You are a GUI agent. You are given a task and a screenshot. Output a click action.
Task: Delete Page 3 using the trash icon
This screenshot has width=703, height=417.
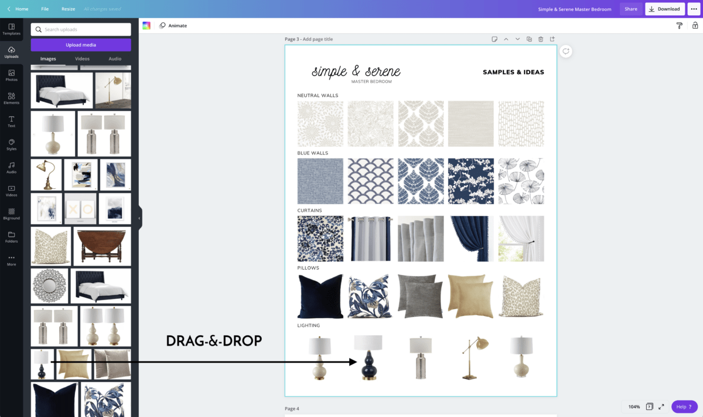[541, 39]
